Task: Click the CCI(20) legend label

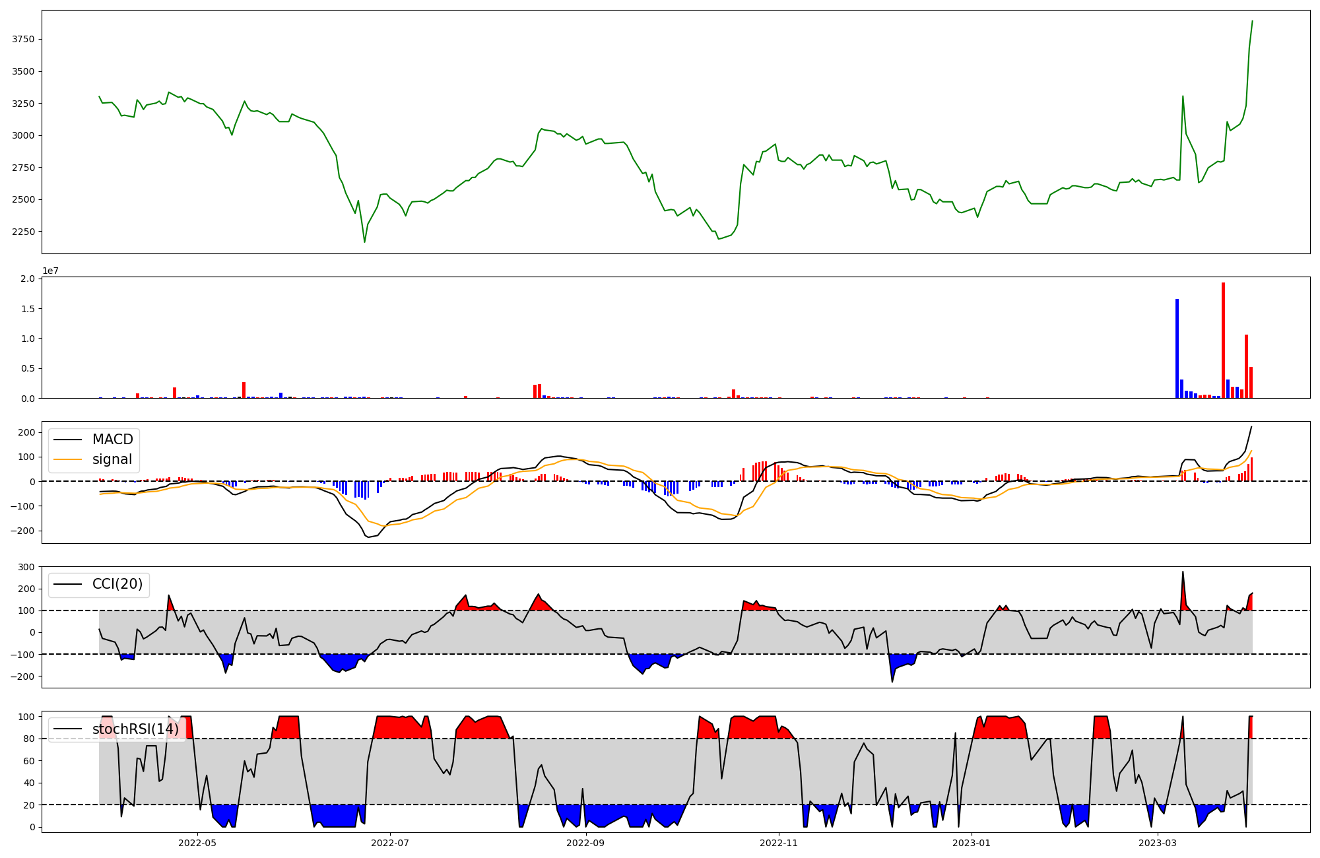Action: pos(117,584)
